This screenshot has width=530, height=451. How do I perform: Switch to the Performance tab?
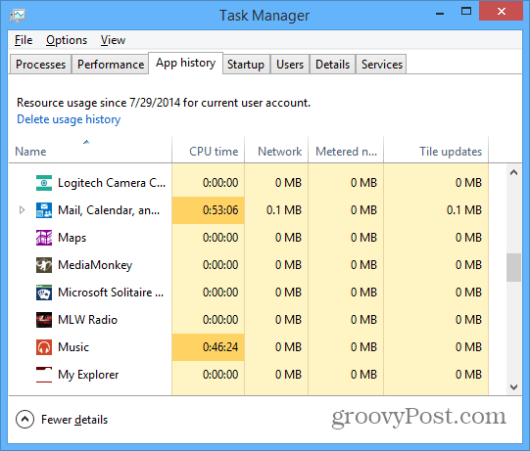click(111, 65)
